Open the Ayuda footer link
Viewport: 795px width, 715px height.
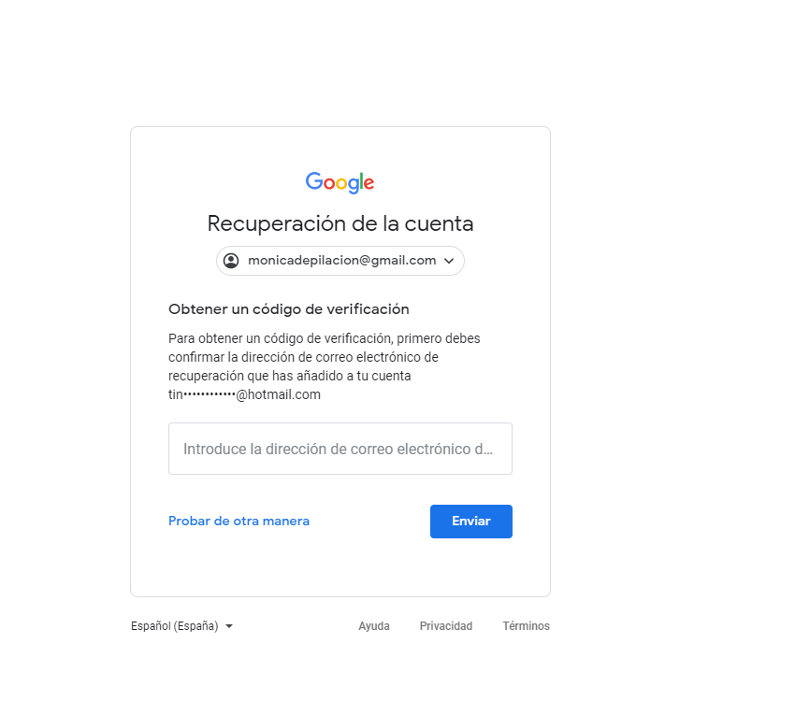pyautogui.click(x=374, y=626)
